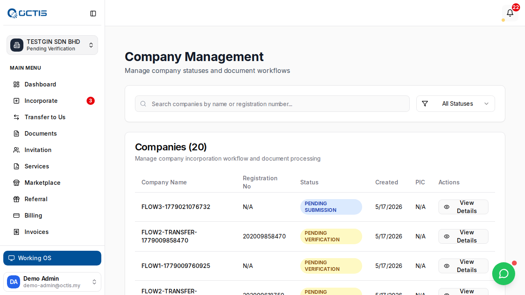Open the Services page
Screen dimensions: 525x295
(52, 166)
